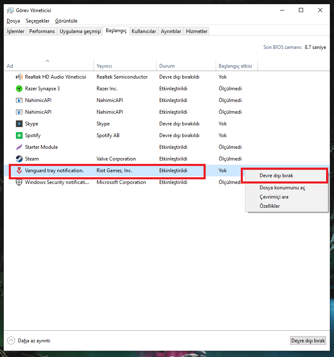Sort by the Durum column header

(186, 66)
